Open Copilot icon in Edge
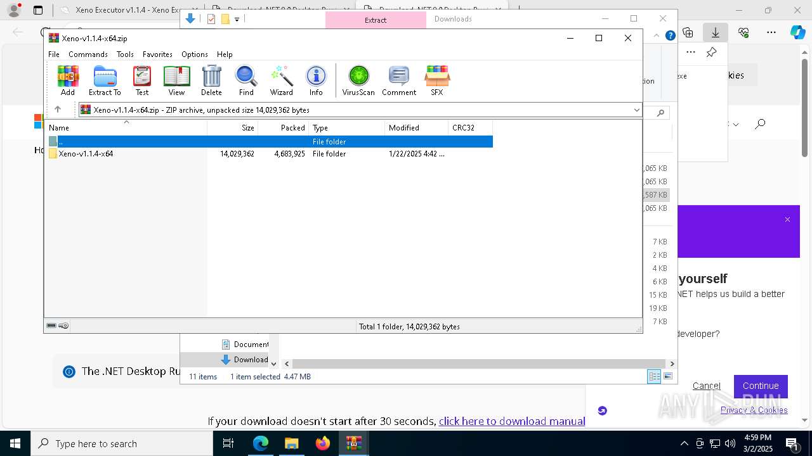Image resolution: width=812 pixels, height=456 pixels. pyautogui.click(x=797, y=32)
